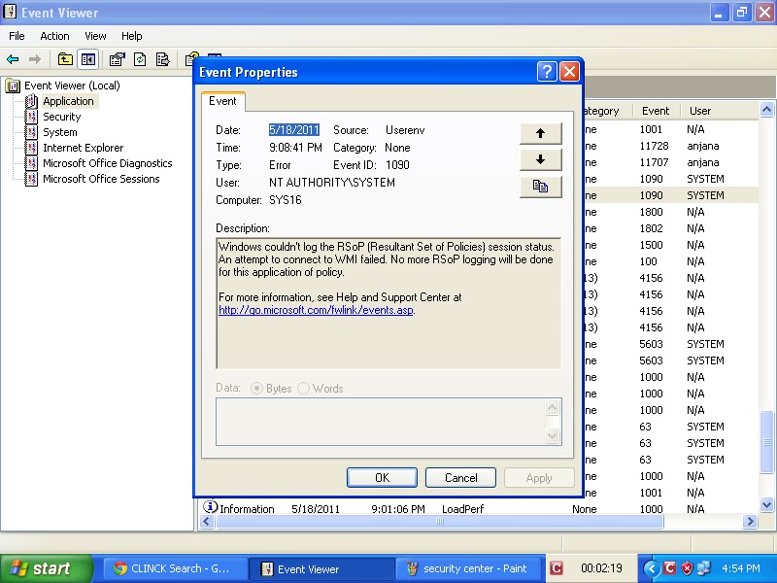This screenshot has height=583, width=777.
Task: Select the Words radio button
Action: [303, 388]
